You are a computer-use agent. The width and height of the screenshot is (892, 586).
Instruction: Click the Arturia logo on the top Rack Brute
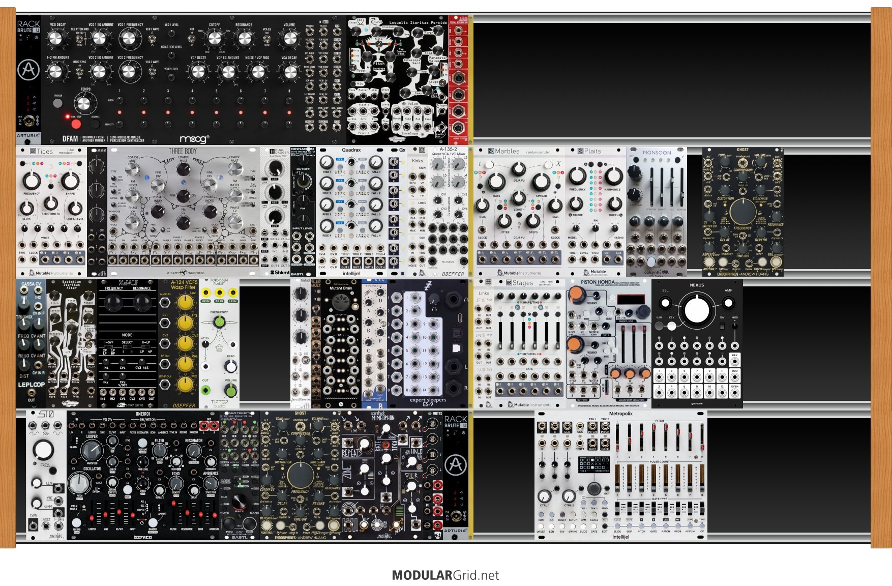click(x=28, y=70)
